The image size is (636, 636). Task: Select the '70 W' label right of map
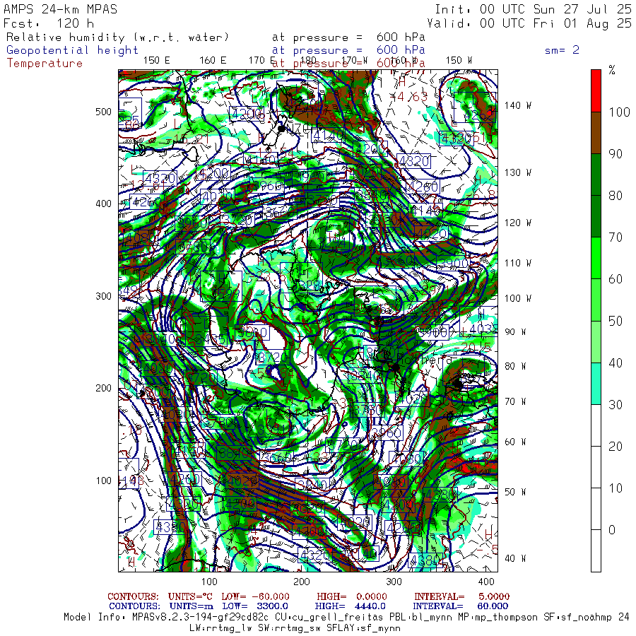pos(515,401)
